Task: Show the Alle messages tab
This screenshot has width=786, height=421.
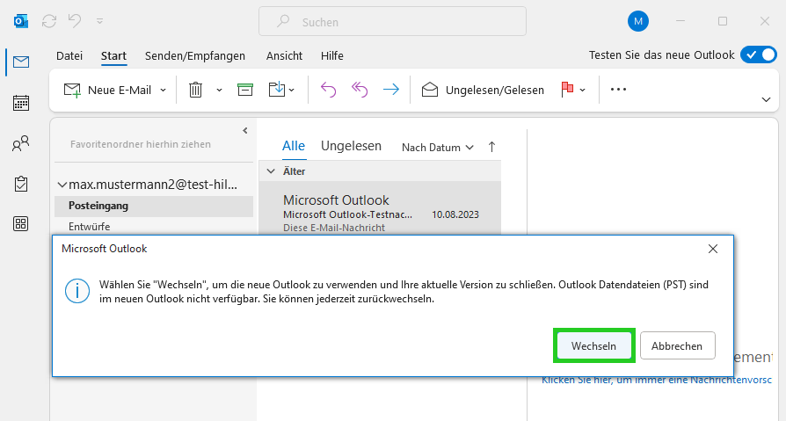Action: pos(294,146)
